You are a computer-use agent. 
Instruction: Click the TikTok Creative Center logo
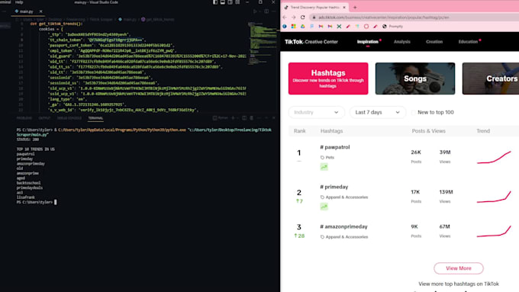click(x=311, y=42)
